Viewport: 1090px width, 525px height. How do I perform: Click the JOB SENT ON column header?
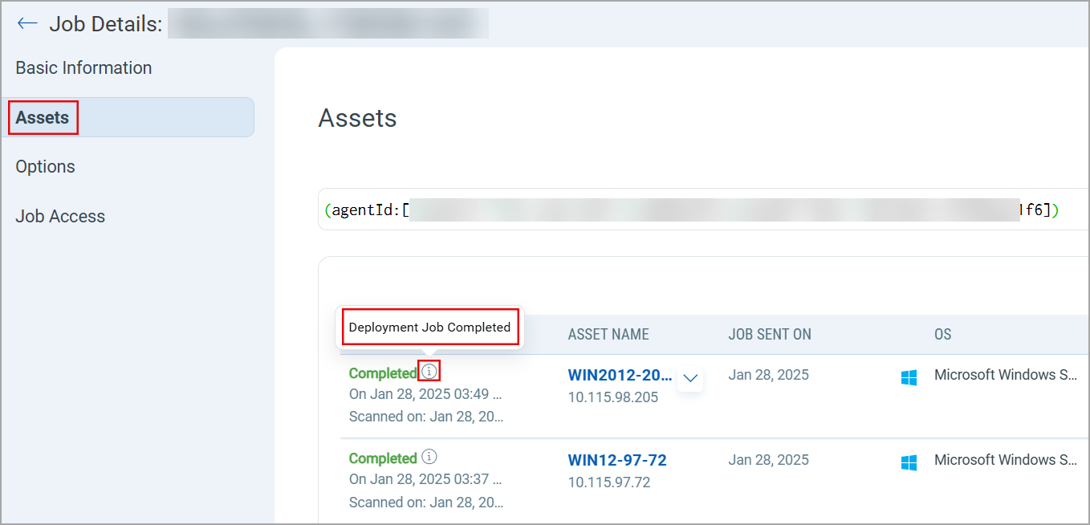(x=770, y=334)
